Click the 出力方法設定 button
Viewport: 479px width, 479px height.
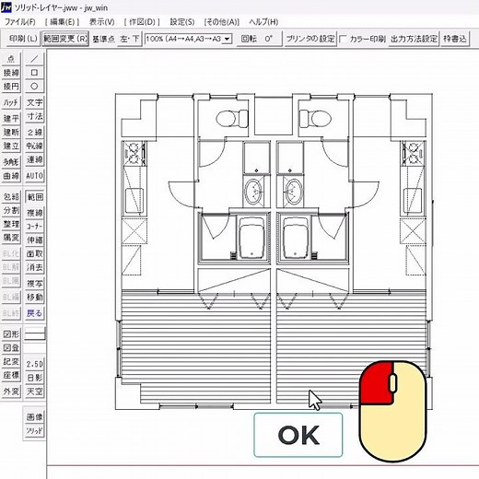tap(414, 39)
